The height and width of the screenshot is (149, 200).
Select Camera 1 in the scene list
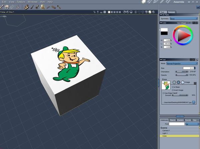point(179,131)
